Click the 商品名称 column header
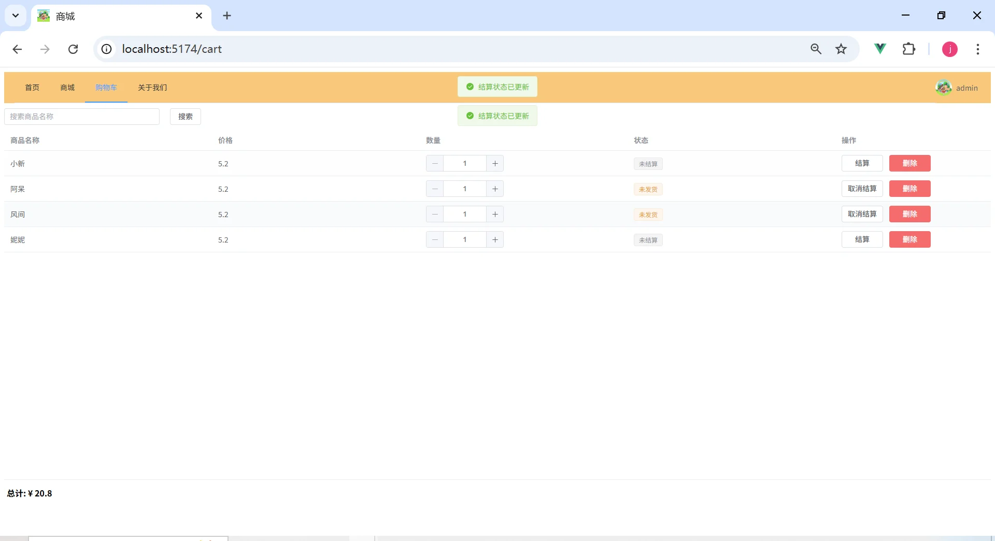 coord(25,140)
